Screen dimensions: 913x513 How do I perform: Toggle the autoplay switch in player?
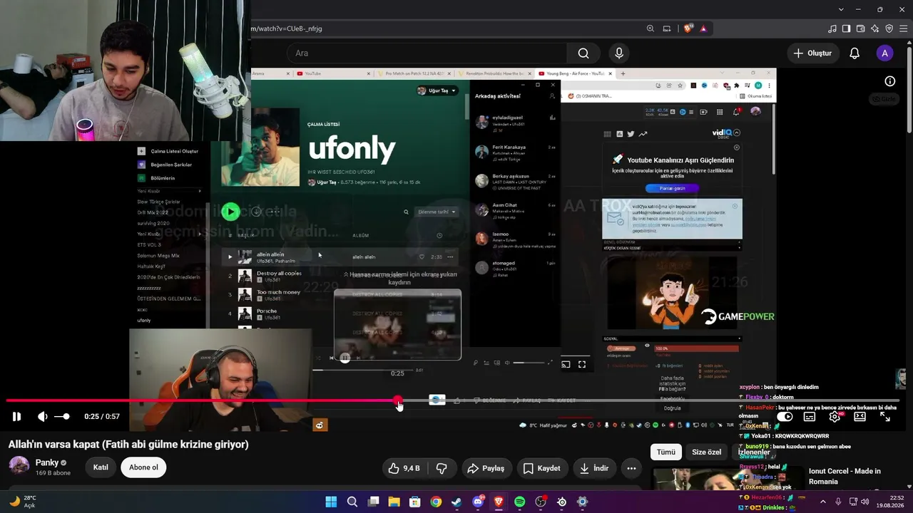point(785,417)
